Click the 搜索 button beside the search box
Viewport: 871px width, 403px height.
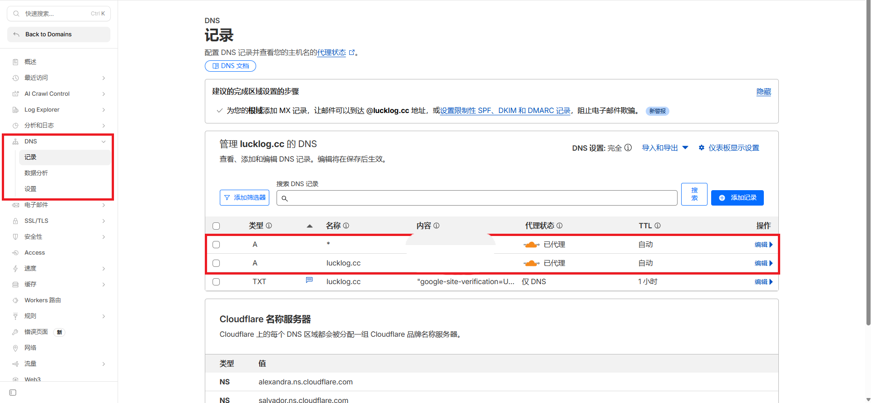tap(694, 194)
